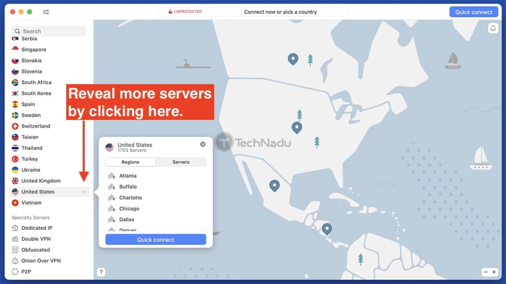Click the Ukraine flag icon
Screen dimensions: 506x284
(x=15, y=170)
